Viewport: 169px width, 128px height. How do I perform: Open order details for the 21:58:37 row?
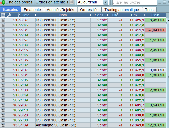point(3,20)
